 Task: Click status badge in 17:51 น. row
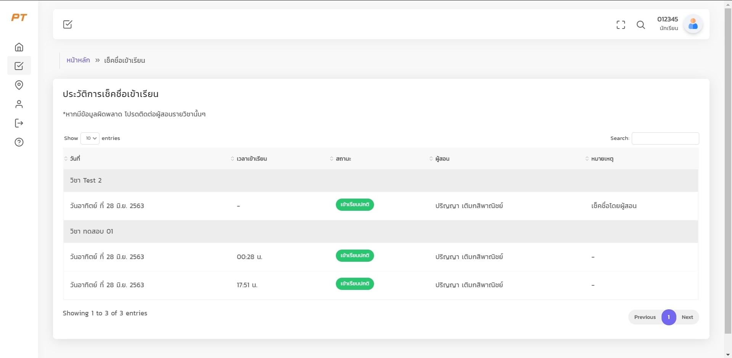click(355, 284)
